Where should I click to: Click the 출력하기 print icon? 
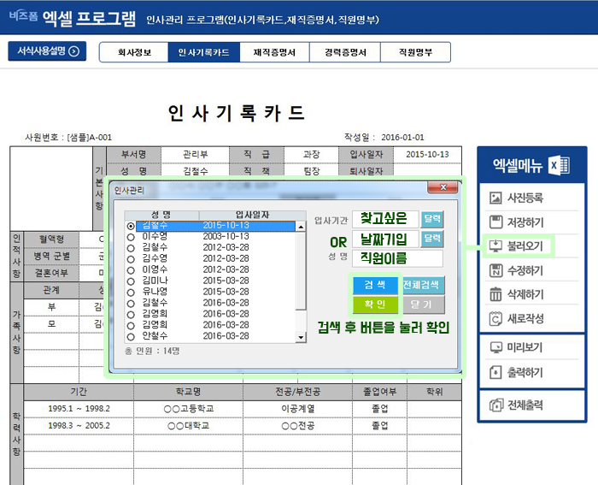pos(495,372)
